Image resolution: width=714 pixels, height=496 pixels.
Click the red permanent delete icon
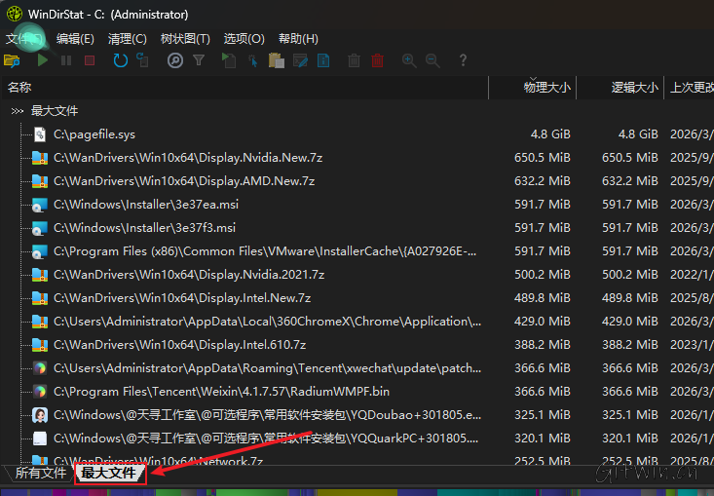pyautogui.click(x=377, y=60)
